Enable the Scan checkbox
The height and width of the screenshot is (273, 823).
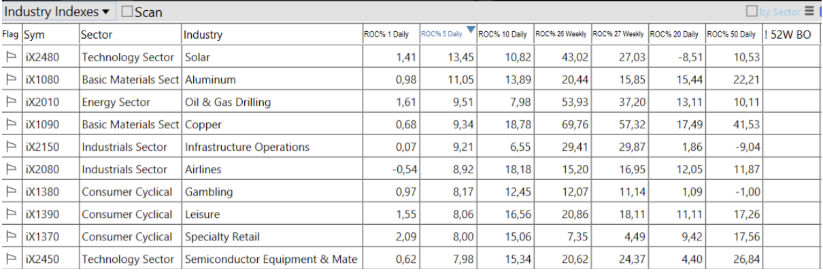click(x=127, y=12)
